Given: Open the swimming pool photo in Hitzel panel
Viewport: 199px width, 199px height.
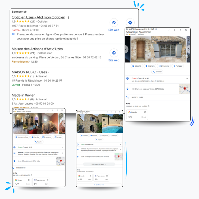Looking at the screenshot, I should pos(112,123).
